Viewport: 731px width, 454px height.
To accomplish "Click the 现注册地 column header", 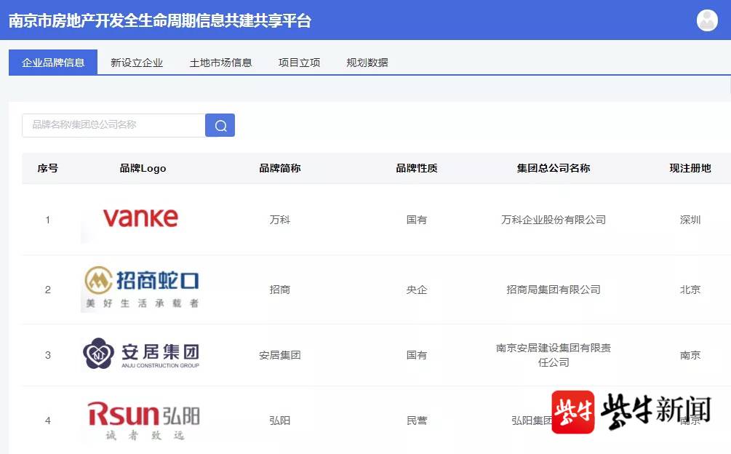I will [x=690, y=168].
